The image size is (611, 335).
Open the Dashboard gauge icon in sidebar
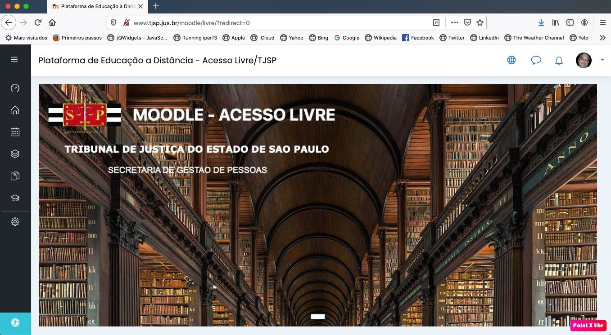pyautogui.click(x=15, y=88)
